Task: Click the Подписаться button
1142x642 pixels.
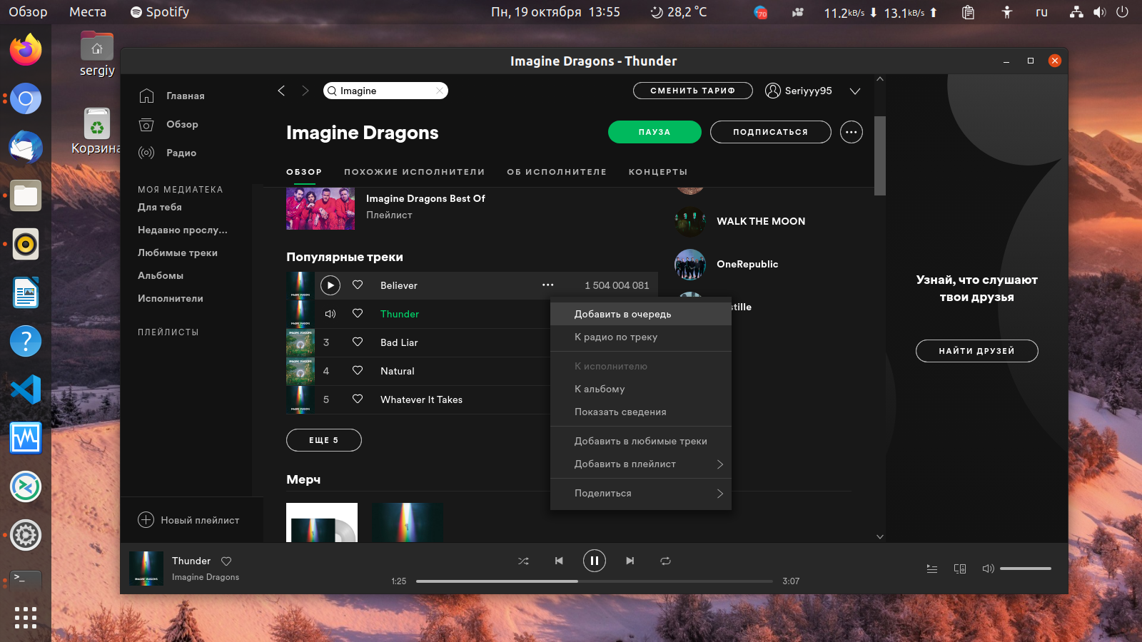Action: tap(770, 132)
